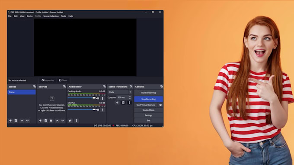Click the Mic/Aux 0.0 dB level readout

pyautogui.click(x=102, y=103)
